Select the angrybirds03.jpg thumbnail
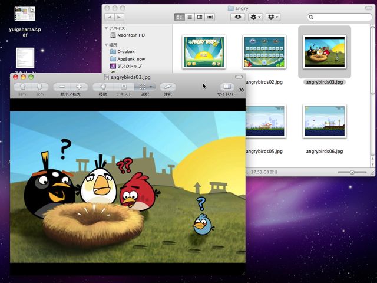Viewport: 377px width, 283px height. 325,52
